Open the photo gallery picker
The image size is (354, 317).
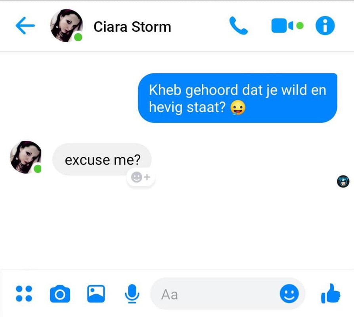96,294
